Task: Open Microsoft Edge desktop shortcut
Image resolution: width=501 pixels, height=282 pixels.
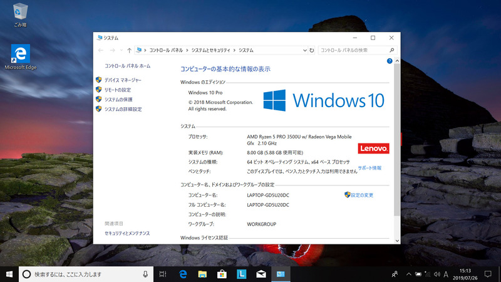Action: 21,57
